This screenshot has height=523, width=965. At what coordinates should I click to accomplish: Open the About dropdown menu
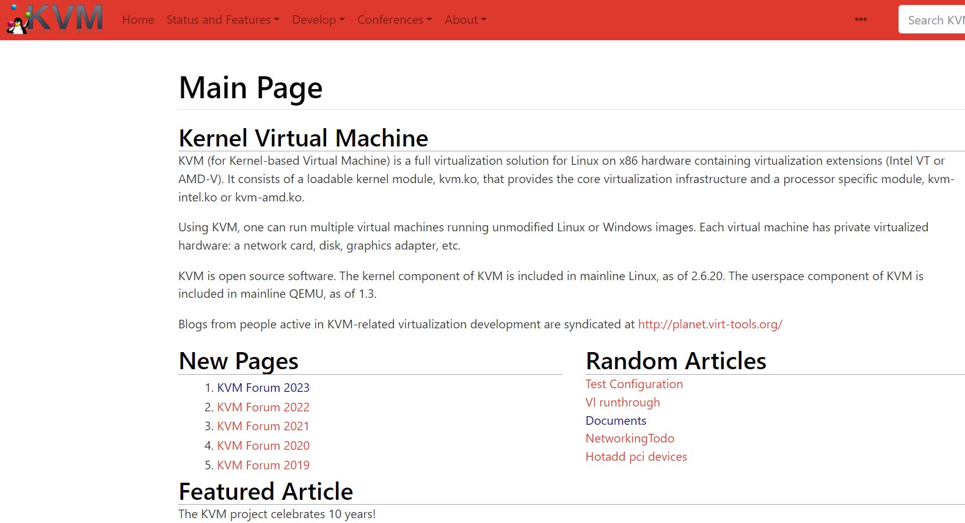[465, 20]
